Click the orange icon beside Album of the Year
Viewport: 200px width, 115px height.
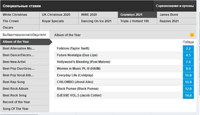click(x=192, y=35)
